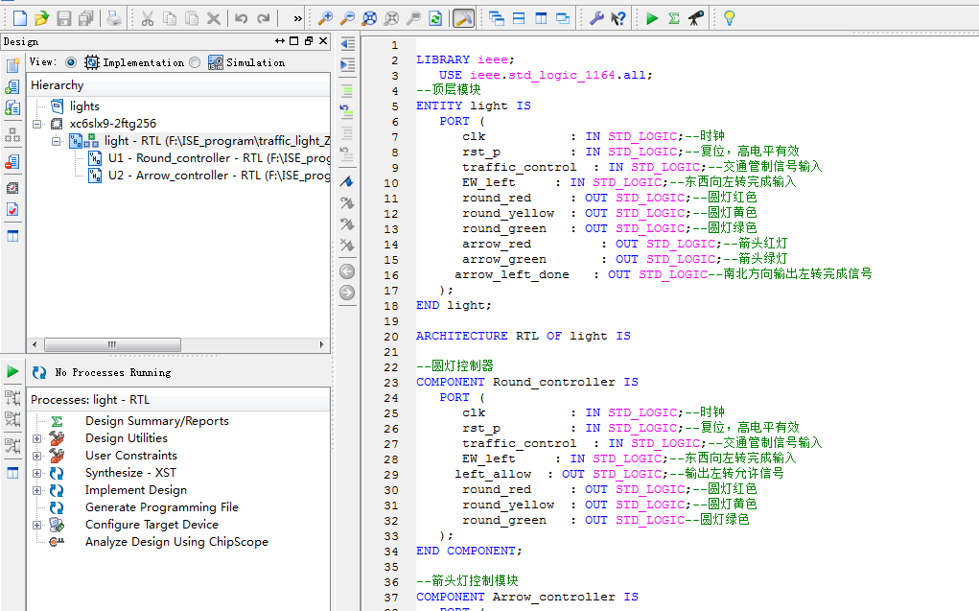
Task: Click the lightbulb tips icon
Action: click(x=729, y=18)
